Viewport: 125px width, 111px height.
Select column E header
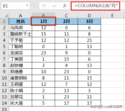click(112, 15)
